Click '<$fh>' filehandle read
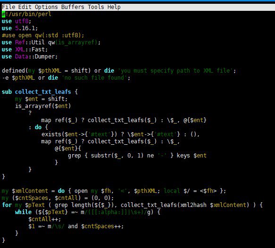Screen dimensions: 275x248 tap(208, 191)
